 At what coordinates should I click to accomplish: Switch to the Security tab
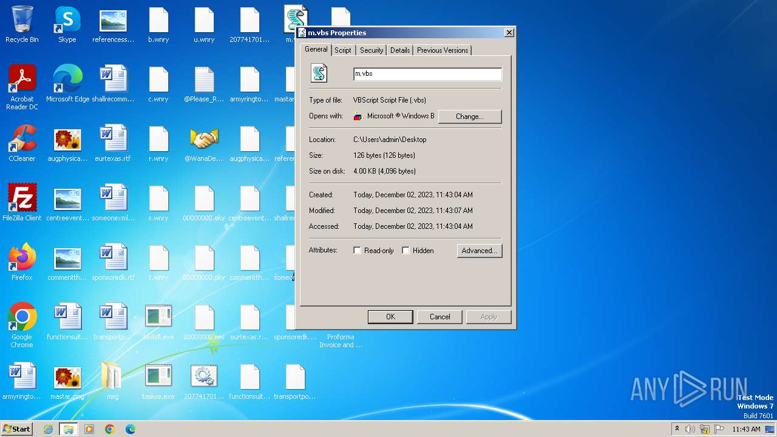pos(372,50)
